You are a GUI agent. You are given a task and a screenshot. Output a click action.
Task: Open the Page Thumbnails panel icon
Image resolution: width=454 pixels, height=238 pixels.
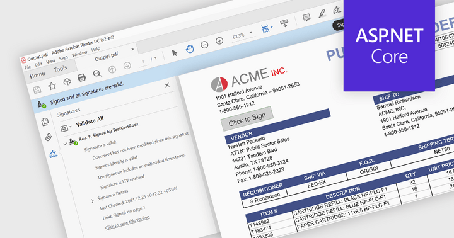pos(45,122)
